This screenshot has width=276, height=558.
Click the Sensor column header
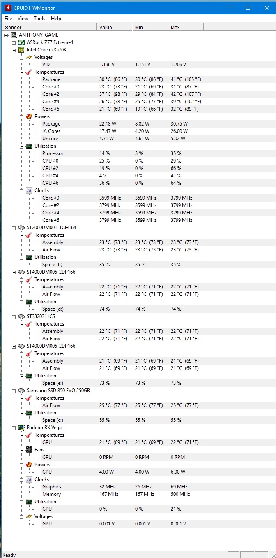49,27
